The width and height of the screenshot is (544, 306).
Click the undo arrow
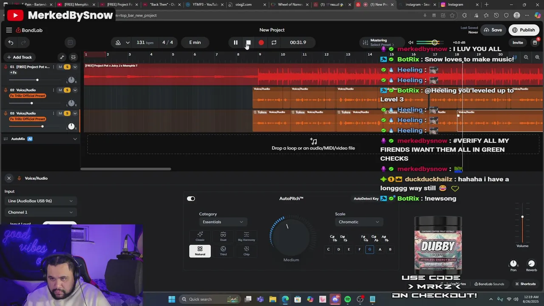coord(11,42)
